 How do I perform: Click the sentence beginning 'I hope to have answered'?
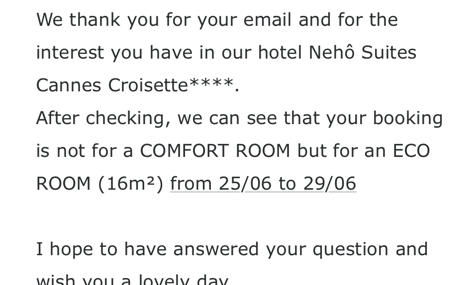pos(232,249)
